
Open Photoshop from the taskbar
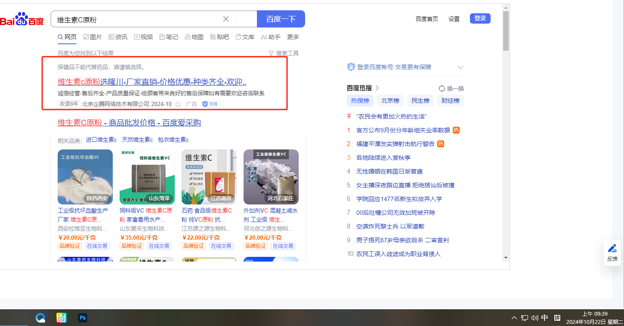coord(83,318)
